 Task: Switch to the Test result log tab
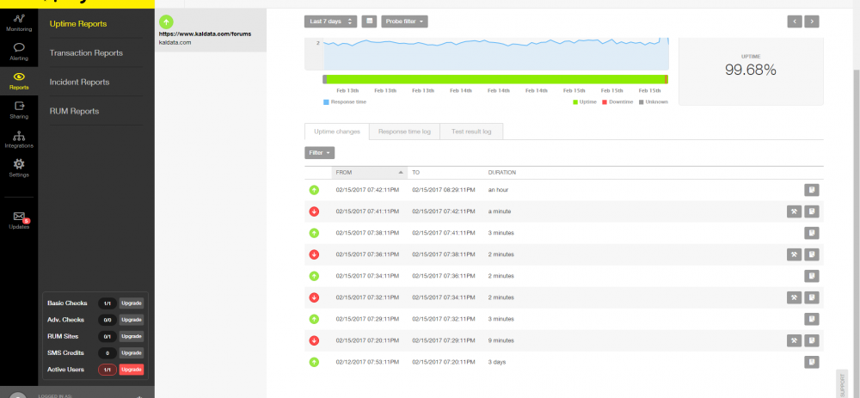pyautogui.click(x=471, y=132)
